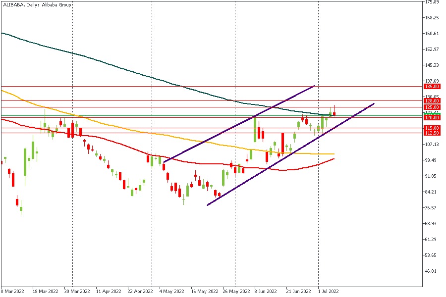446x297 pixels.
Task: Click the 1 Jul 2022 date label
Action: click(328, 292)
